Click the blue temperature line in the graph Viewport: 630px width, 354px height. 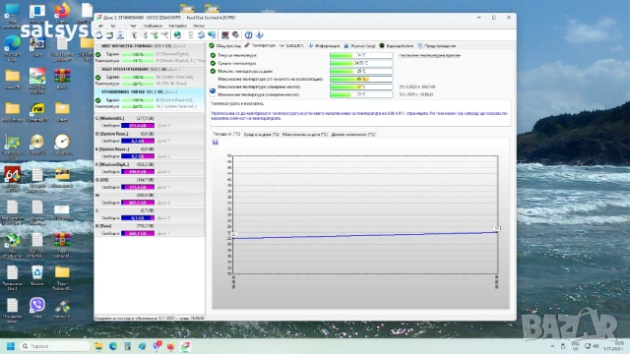(x=364, y=235)
